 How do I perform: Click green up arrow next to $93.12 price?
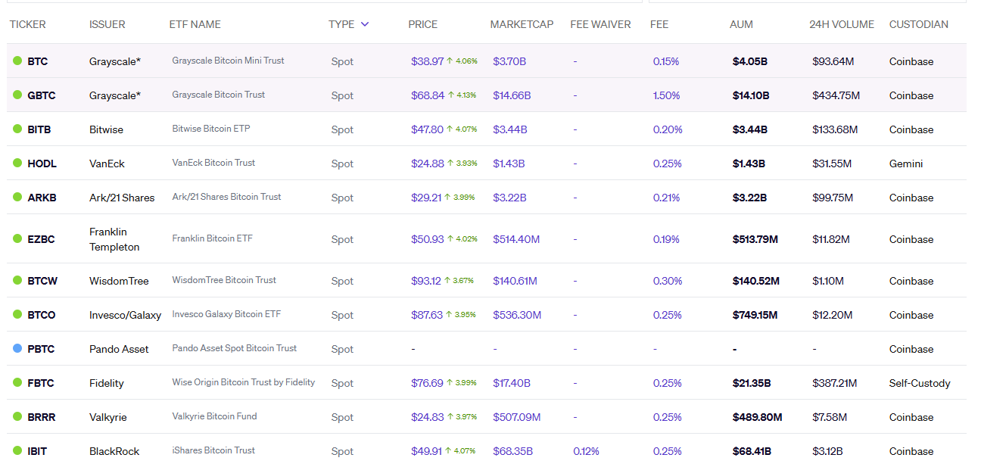(448, 281)
